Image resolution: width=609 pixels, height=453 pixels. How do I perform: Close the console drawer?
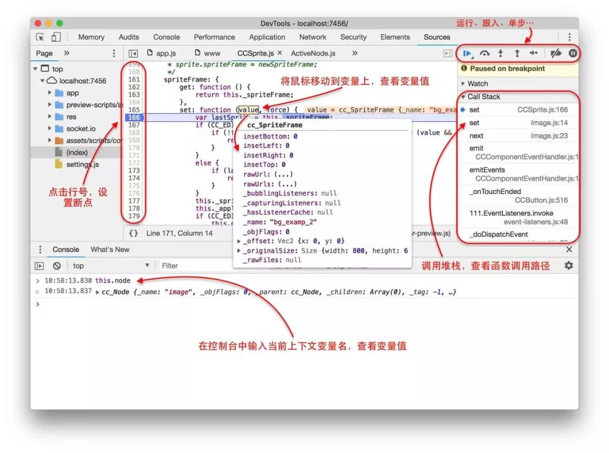pos(569,249)
